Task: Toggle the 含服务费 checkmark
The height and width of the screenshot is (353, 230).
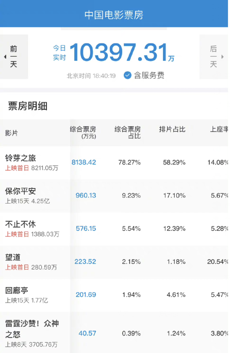Action: (x=127, y=75)
